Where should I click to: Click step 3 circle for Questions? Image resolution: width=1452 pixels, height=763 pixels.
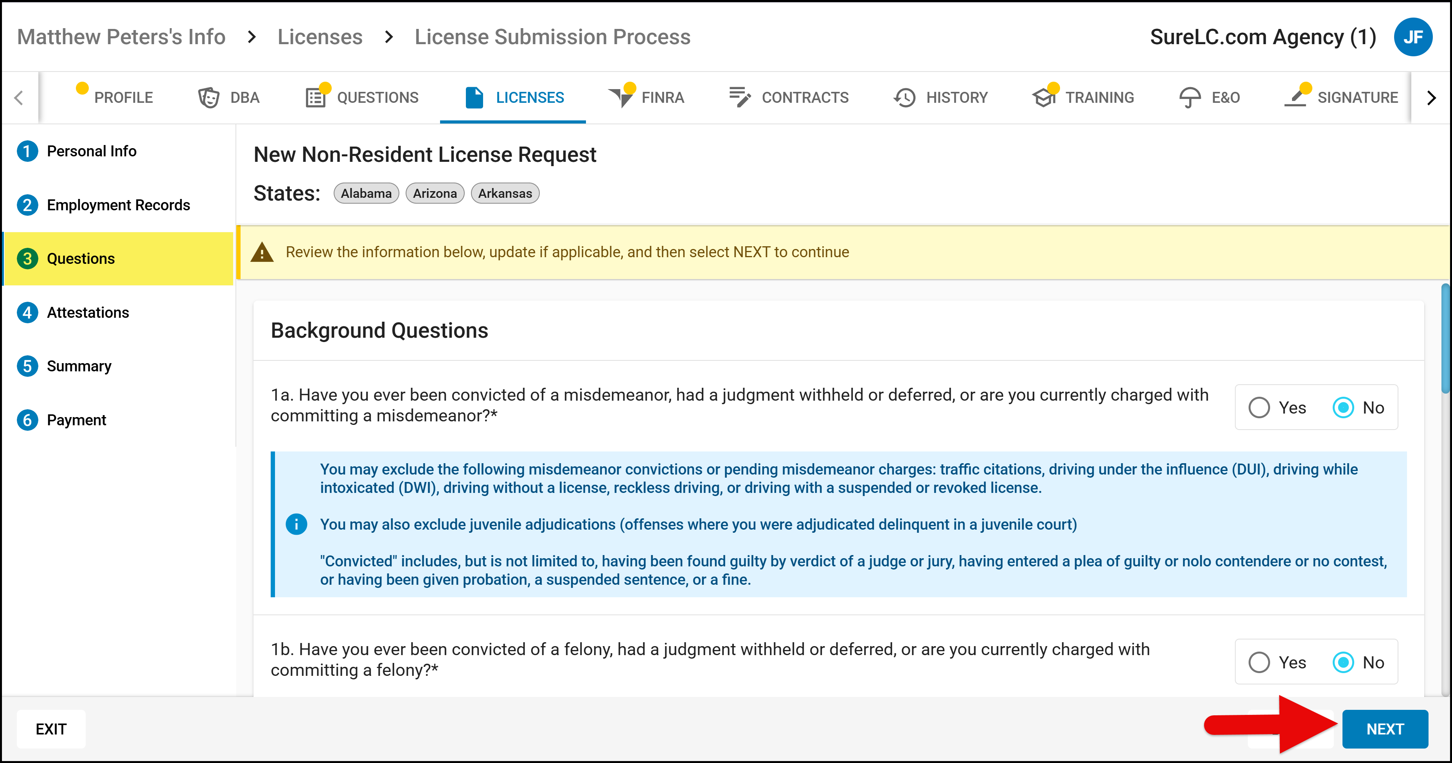tap(28, 258)
